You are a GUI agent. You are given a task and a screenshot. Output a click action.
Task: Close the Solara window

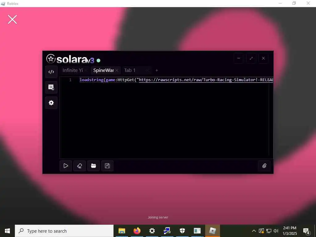click(x=264, y=58)
